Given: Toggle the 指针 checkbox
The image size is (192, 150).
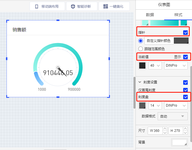Looking at the screenshot, I should pyautogui.click(x=185, y=33).
